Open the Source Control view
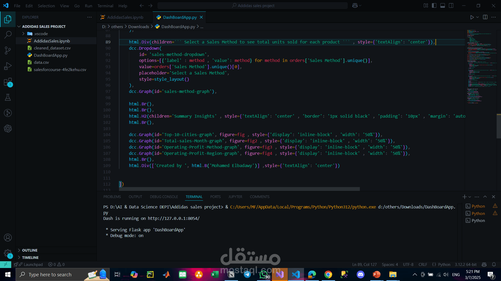This screenshot has height=281, width=501. point(8,50)
